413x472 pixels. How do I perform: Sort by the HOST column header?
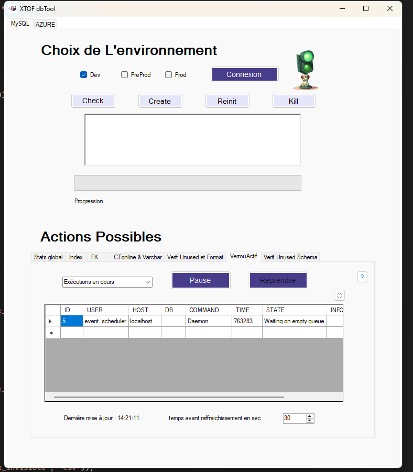click(145, 310)
